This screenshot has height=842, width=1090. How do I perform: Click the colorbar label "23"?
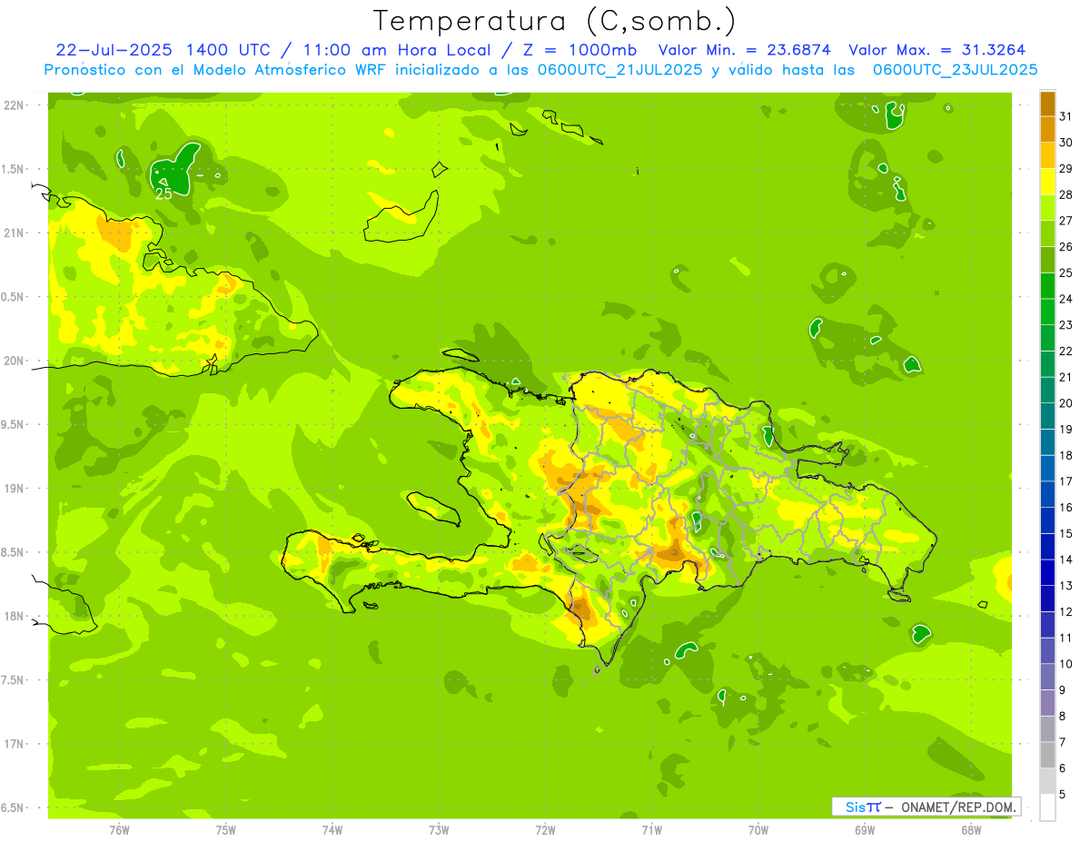(x=1066, y=325)
